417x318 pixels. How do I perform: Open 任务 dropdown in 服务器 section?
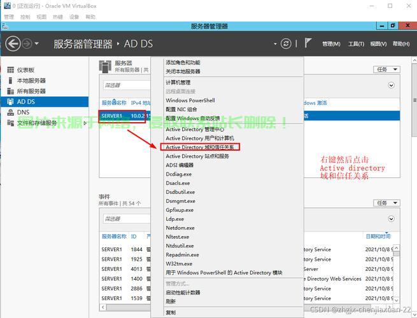pyautogui.click(x=386, y=69)
